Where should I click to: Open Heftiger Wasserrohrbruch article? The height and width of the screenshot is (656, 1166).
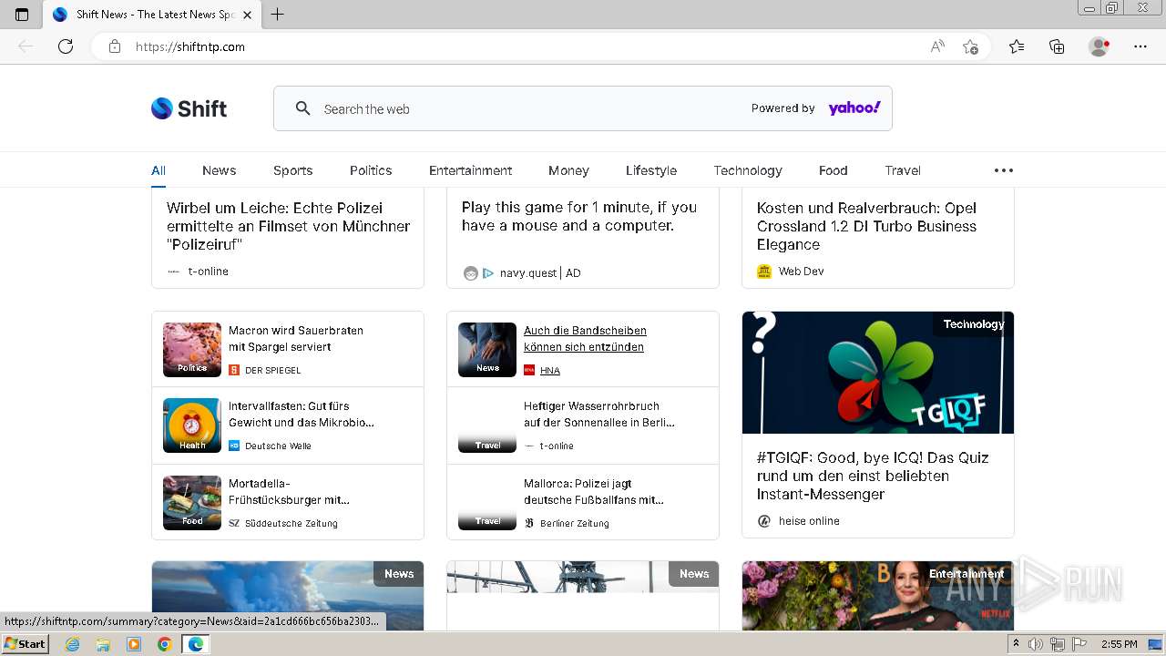(599, 415)
